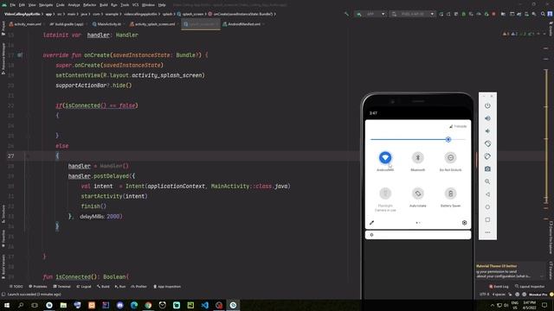The height and width of the screenshot is (311, 554).
Task: Take an emulator screenshot with camera icon
Action: [487, 169]
